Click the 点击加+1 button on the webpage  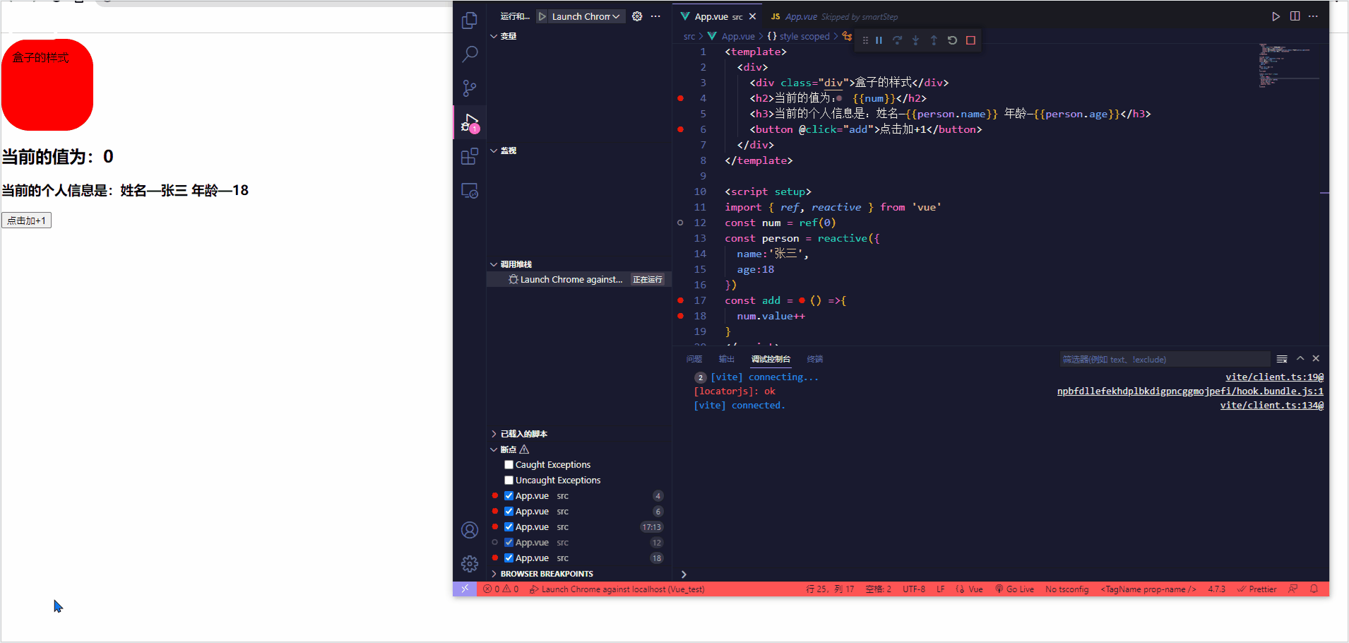26,220
